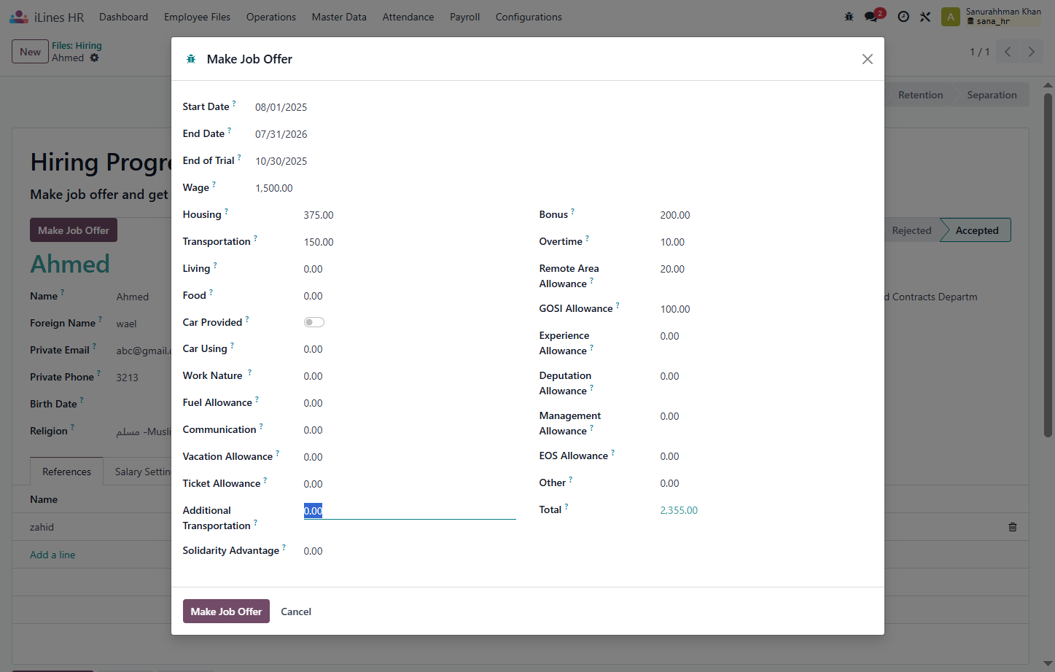Click Make Job Offer button on background form

click(74, 230)
